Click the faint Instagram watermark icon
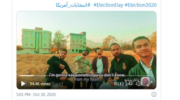 25,84
